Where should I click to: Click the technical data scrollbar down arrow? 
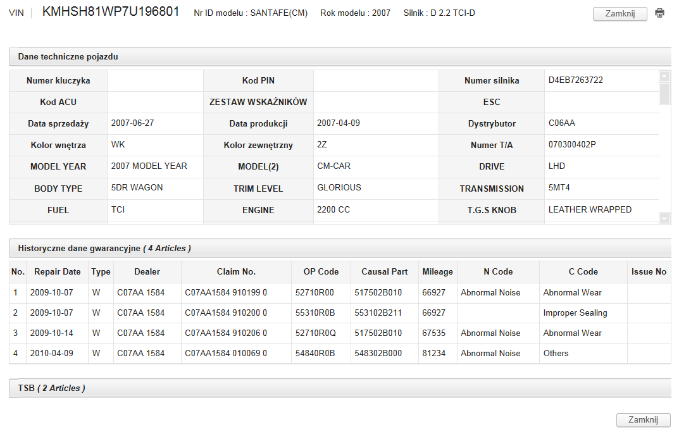click(x=664, y=218)
